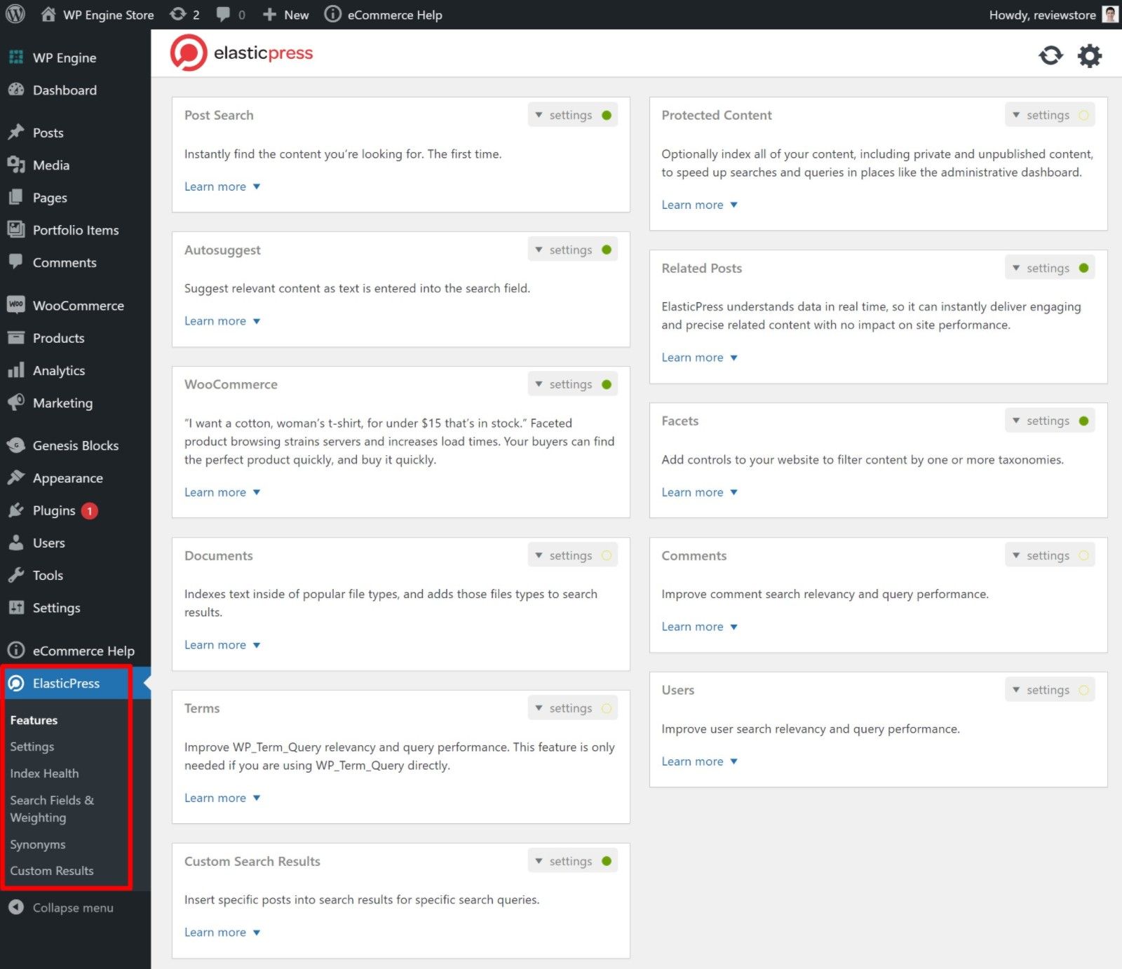Toggle Post Search status indicator
The width and height of the screenshot is (1122, 969).
click(x=607, y=115)
